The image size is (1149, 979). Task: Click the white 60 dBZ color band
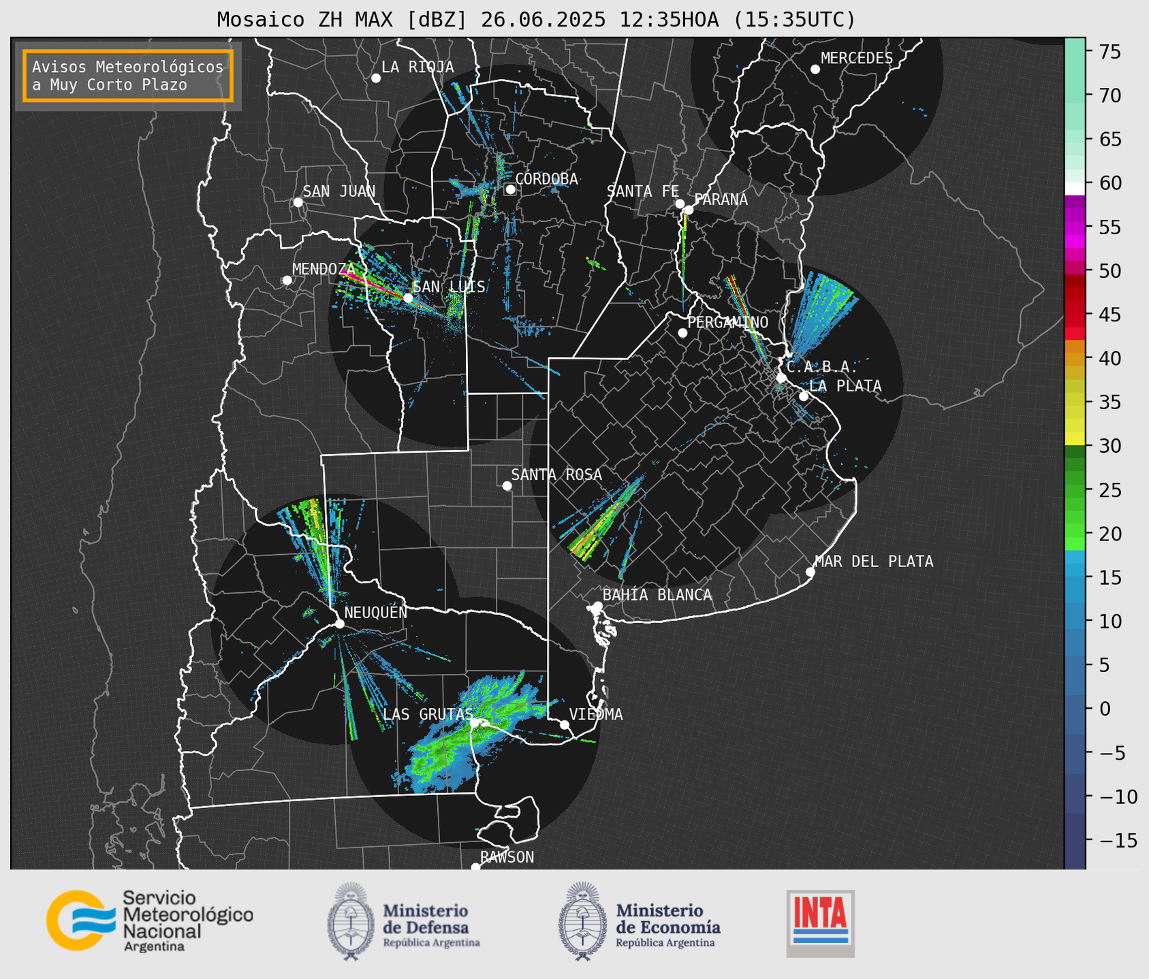click(1075, 189)
